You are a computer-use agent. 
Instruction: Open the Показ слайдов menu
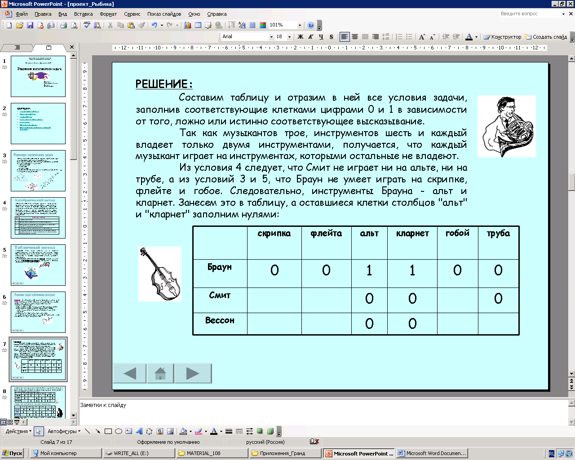pyautogui.click(x=164, y=14)
